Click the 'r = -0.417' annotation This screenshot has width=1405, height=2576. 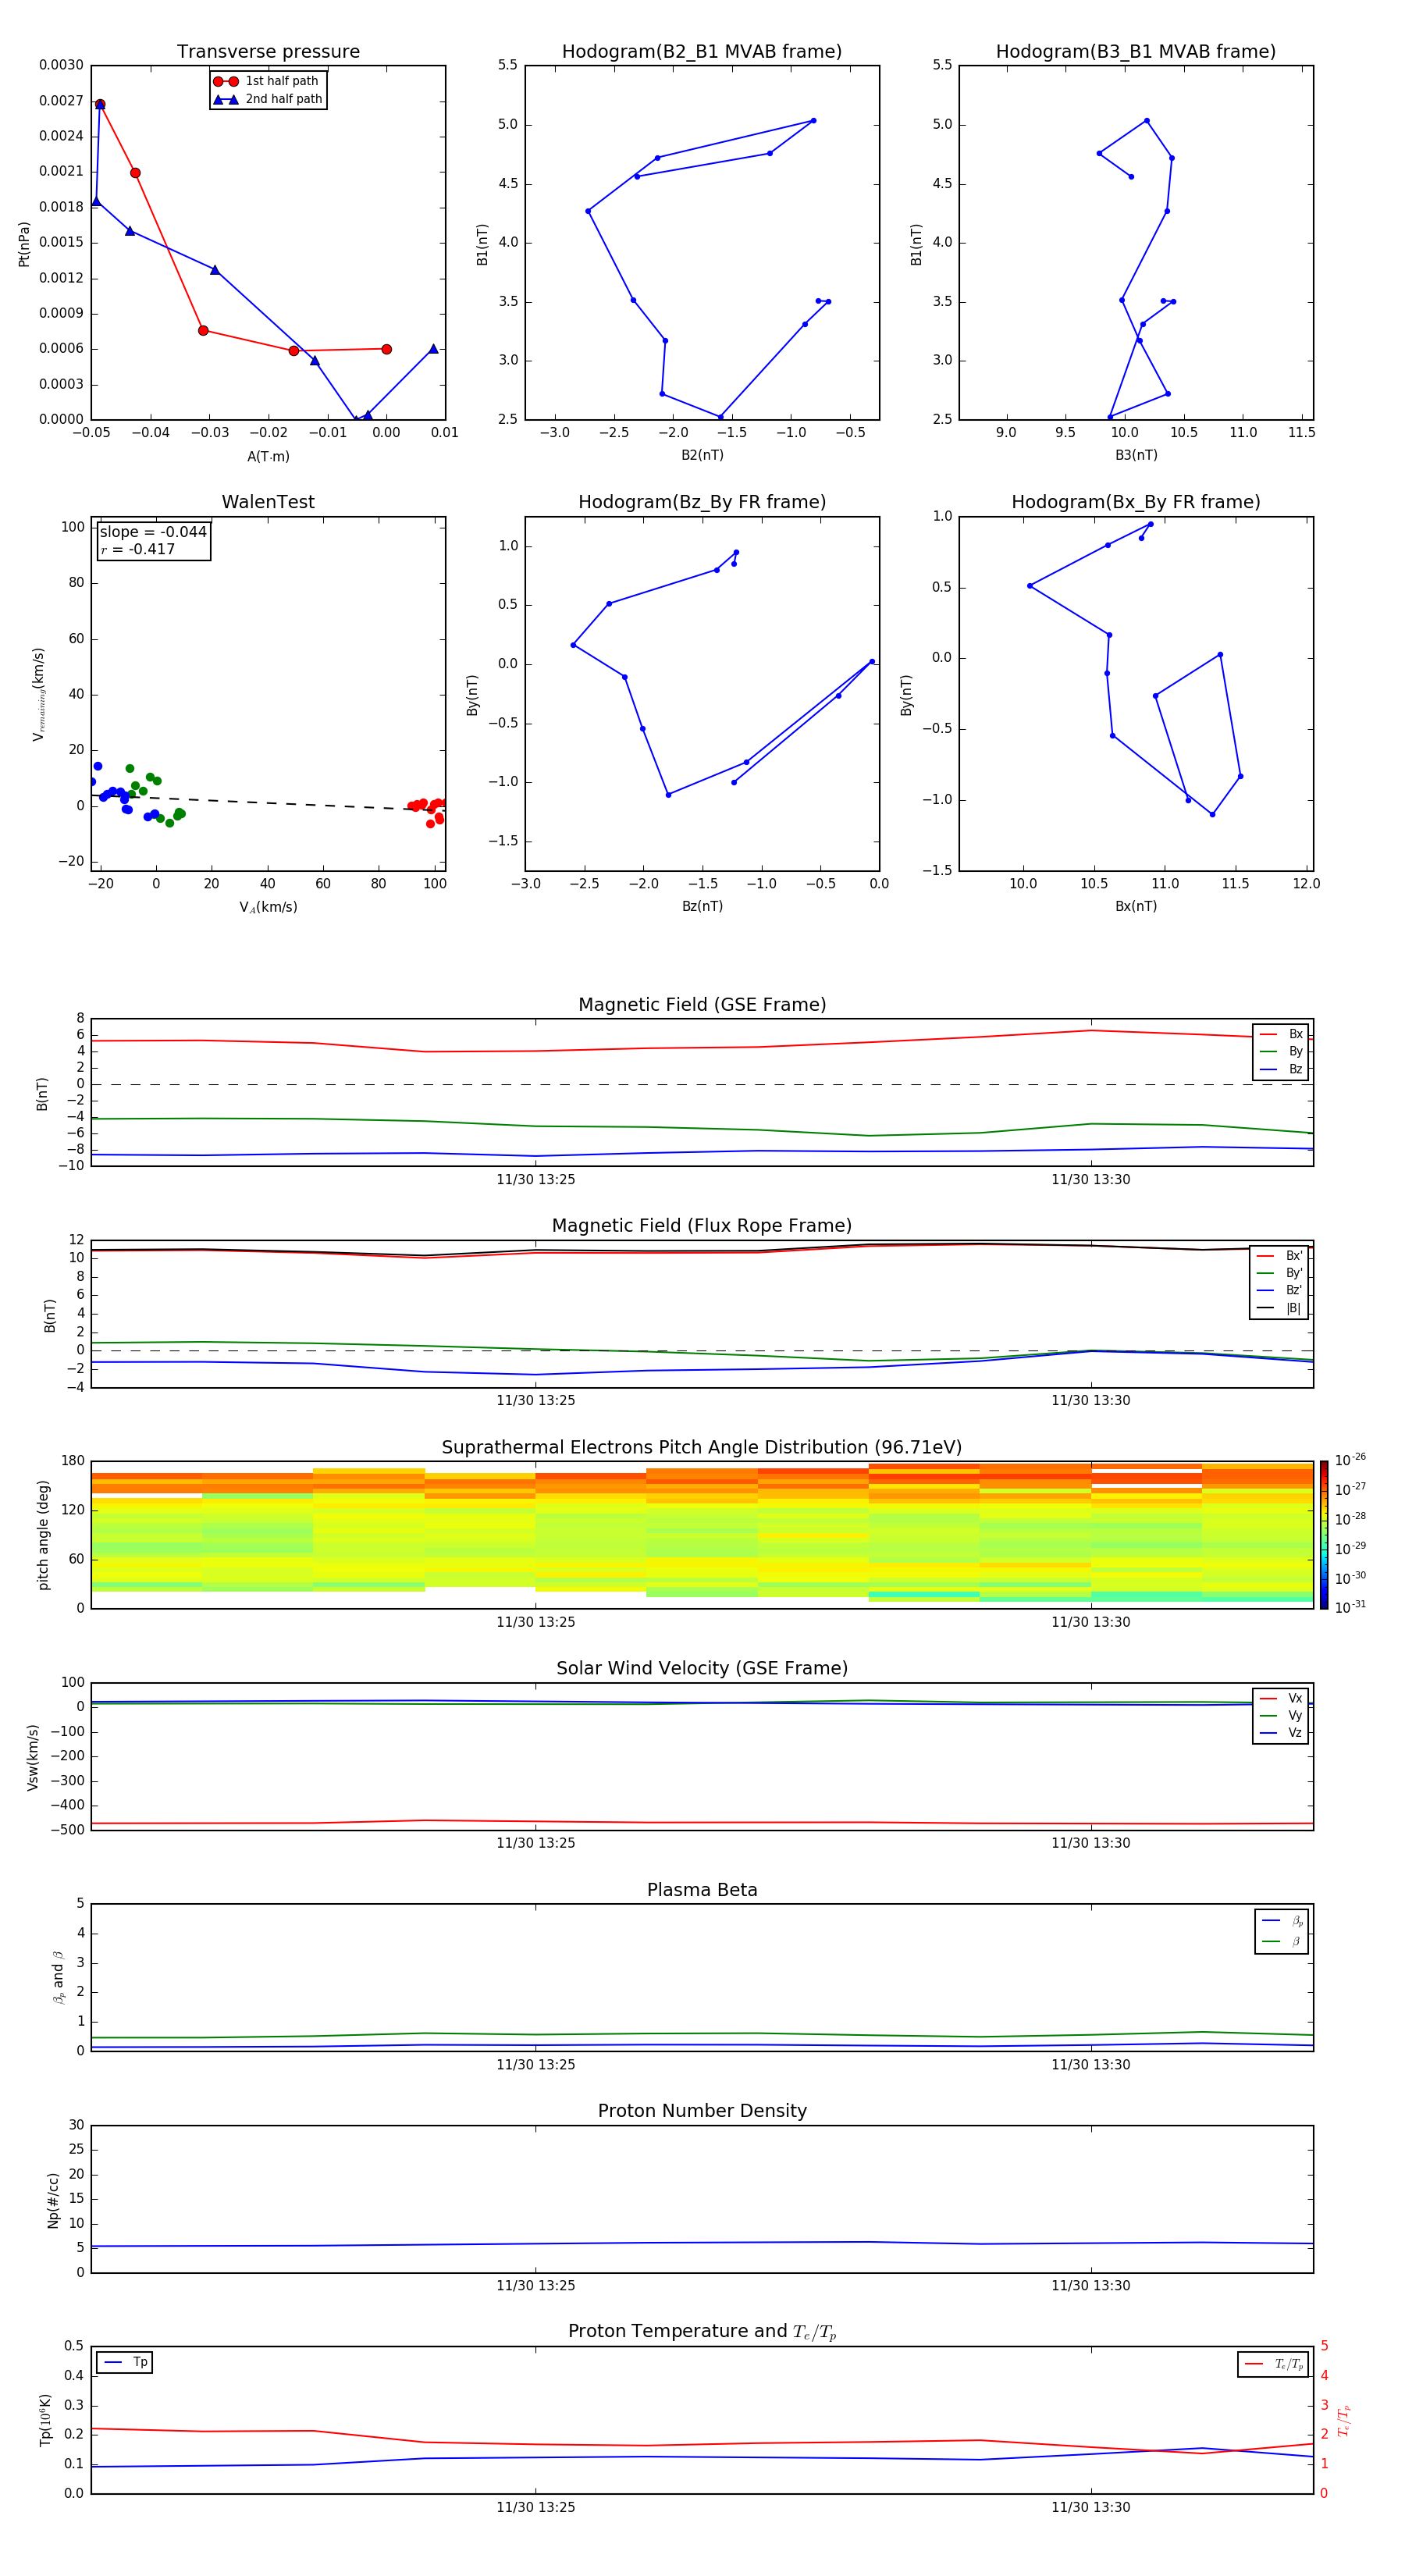[x=138, y=549]
